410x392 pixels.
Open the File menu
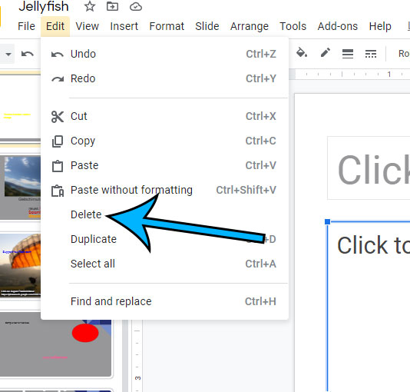[x=26, y=26]
